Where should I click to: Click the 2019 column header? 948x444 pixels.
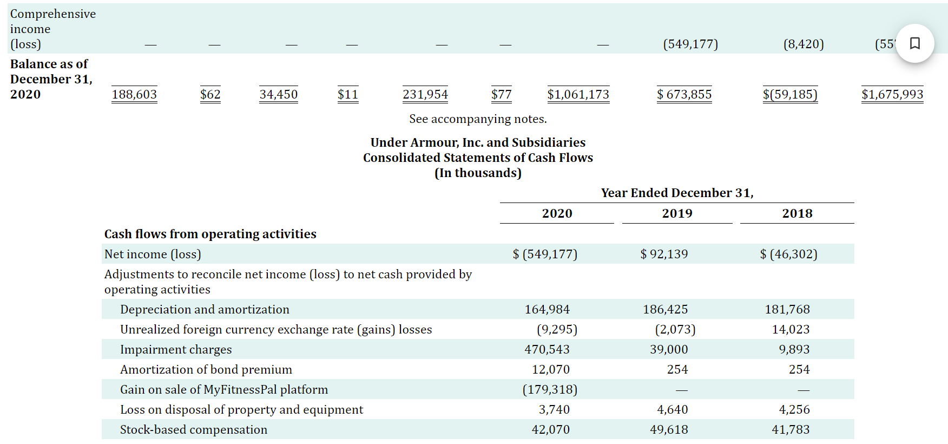coord(677,213)
